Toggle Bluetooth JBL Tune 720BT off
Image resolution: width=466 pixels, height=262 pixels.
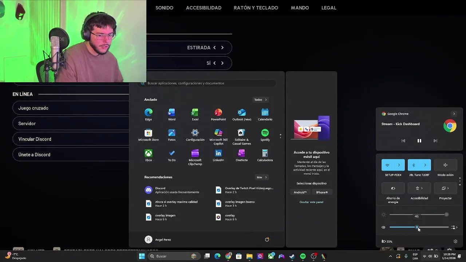click(x=414, y=165)
